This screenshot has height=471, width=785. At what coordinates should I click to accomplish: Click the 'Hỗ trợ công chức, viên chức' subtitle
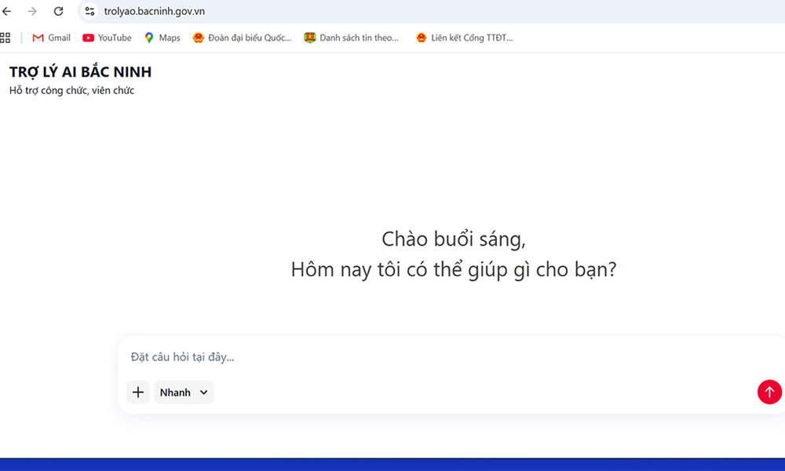click(x=71, y=90)
